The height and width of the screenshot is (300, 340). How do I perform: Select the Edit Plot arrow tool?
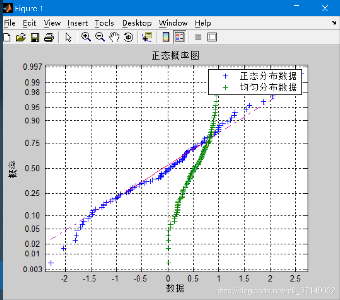[x=68, y=37]
